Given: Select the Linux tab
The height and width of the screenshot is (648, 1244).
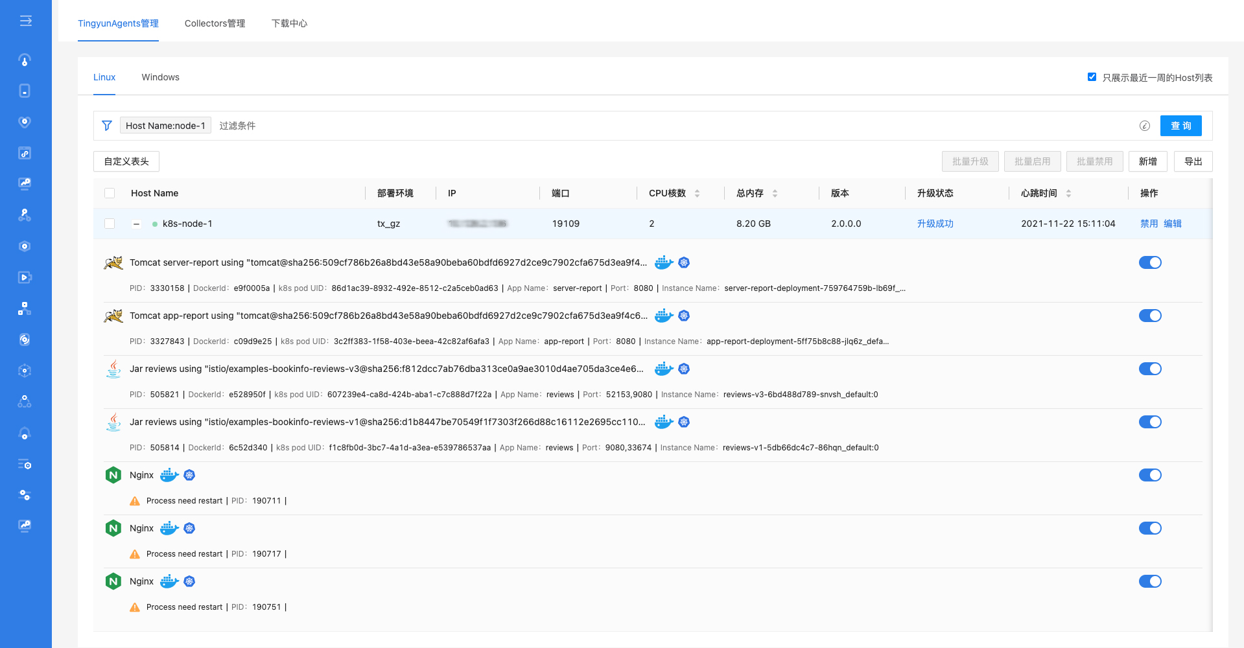Looking at the screenshot, I should 104,77.
